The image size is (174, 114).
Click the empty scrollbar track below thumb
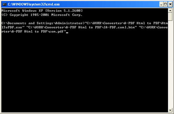pyautogui.click(x=170, y=65)
